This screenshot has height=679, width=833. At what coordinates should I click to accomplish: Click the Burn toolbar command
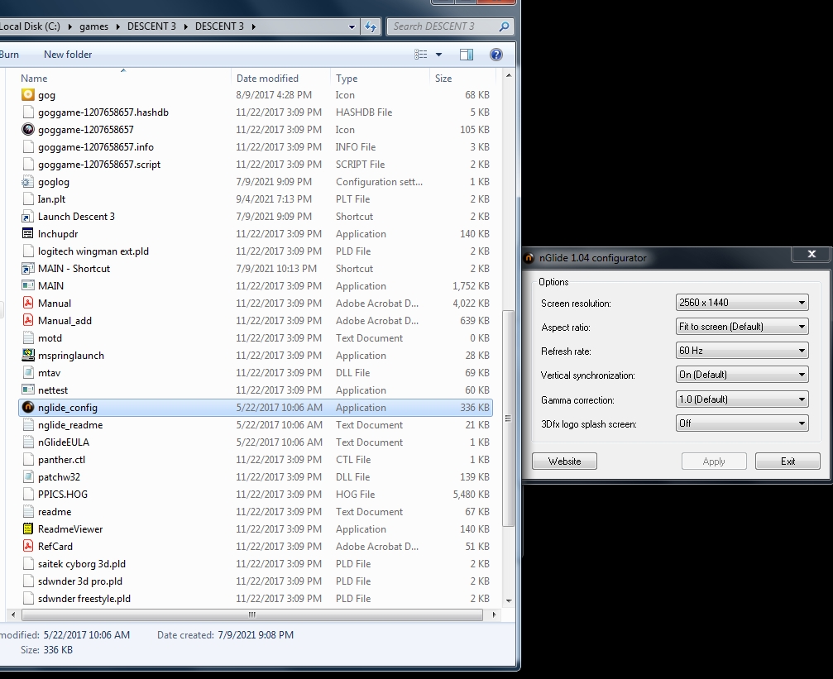pyautogui.click(x=9, y=55)
